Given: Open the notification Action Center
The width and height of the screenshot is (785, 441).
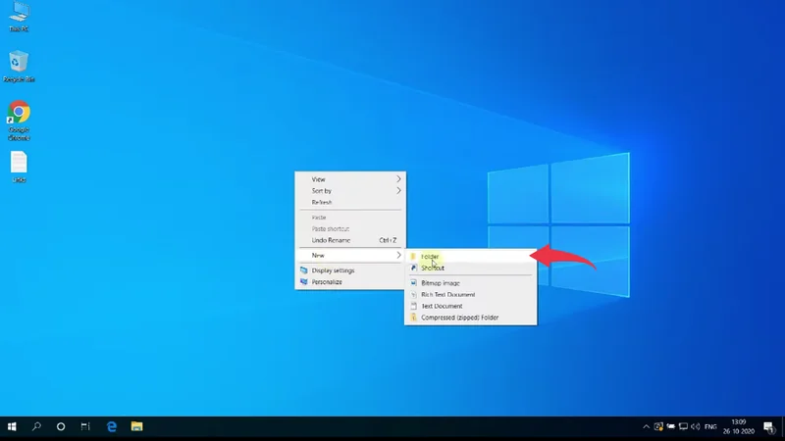Looking at the screenshot, I should 768,427.
